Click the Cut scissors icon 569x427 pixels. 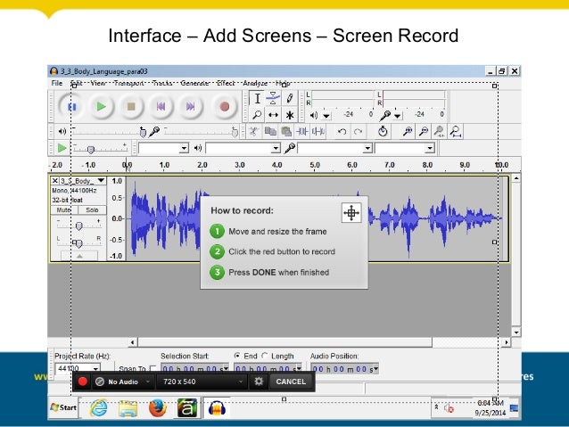[253, 131]
